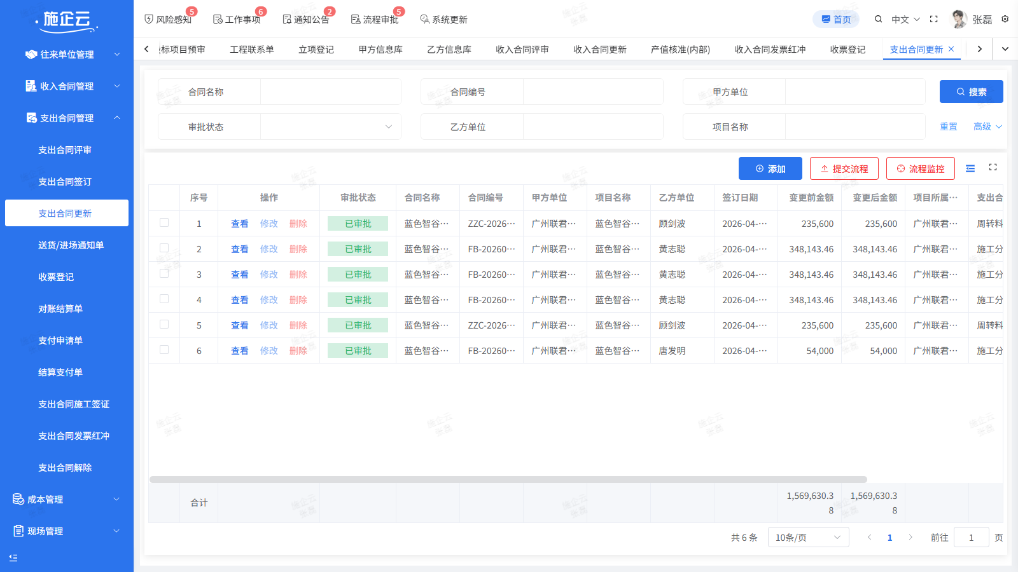The width and height of the screenshot is (1018, 572).
Task: Switch to 工程联系单 tab
Action: point(252,50)
